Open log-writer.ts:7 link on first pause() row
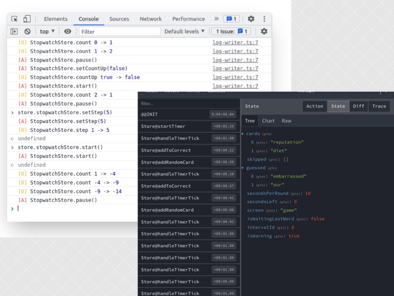 coord(235,60)
